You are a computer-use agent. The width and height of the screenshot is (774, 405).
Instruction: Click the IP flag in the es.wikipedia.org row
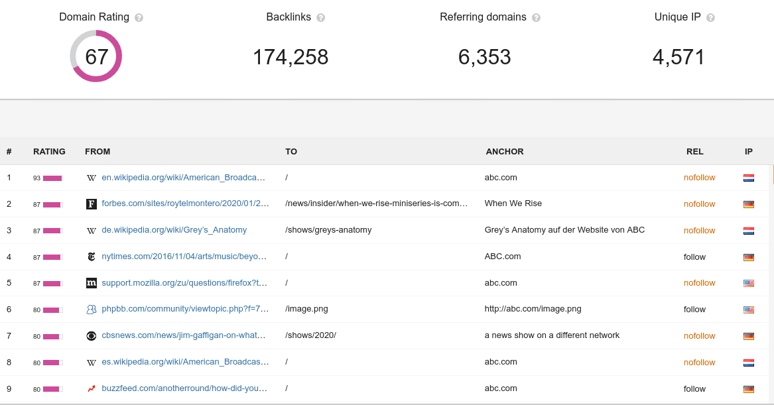pos(749,363)
